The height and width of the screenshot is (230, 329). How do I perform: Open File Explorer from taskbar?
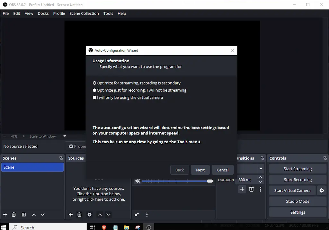click(126, 227)
